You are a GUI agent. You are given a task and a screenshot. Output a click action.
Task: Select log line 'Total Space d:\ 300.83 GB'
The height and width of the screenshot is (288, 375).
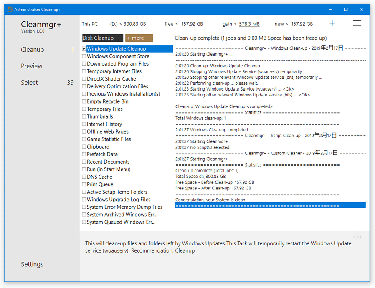200,177
